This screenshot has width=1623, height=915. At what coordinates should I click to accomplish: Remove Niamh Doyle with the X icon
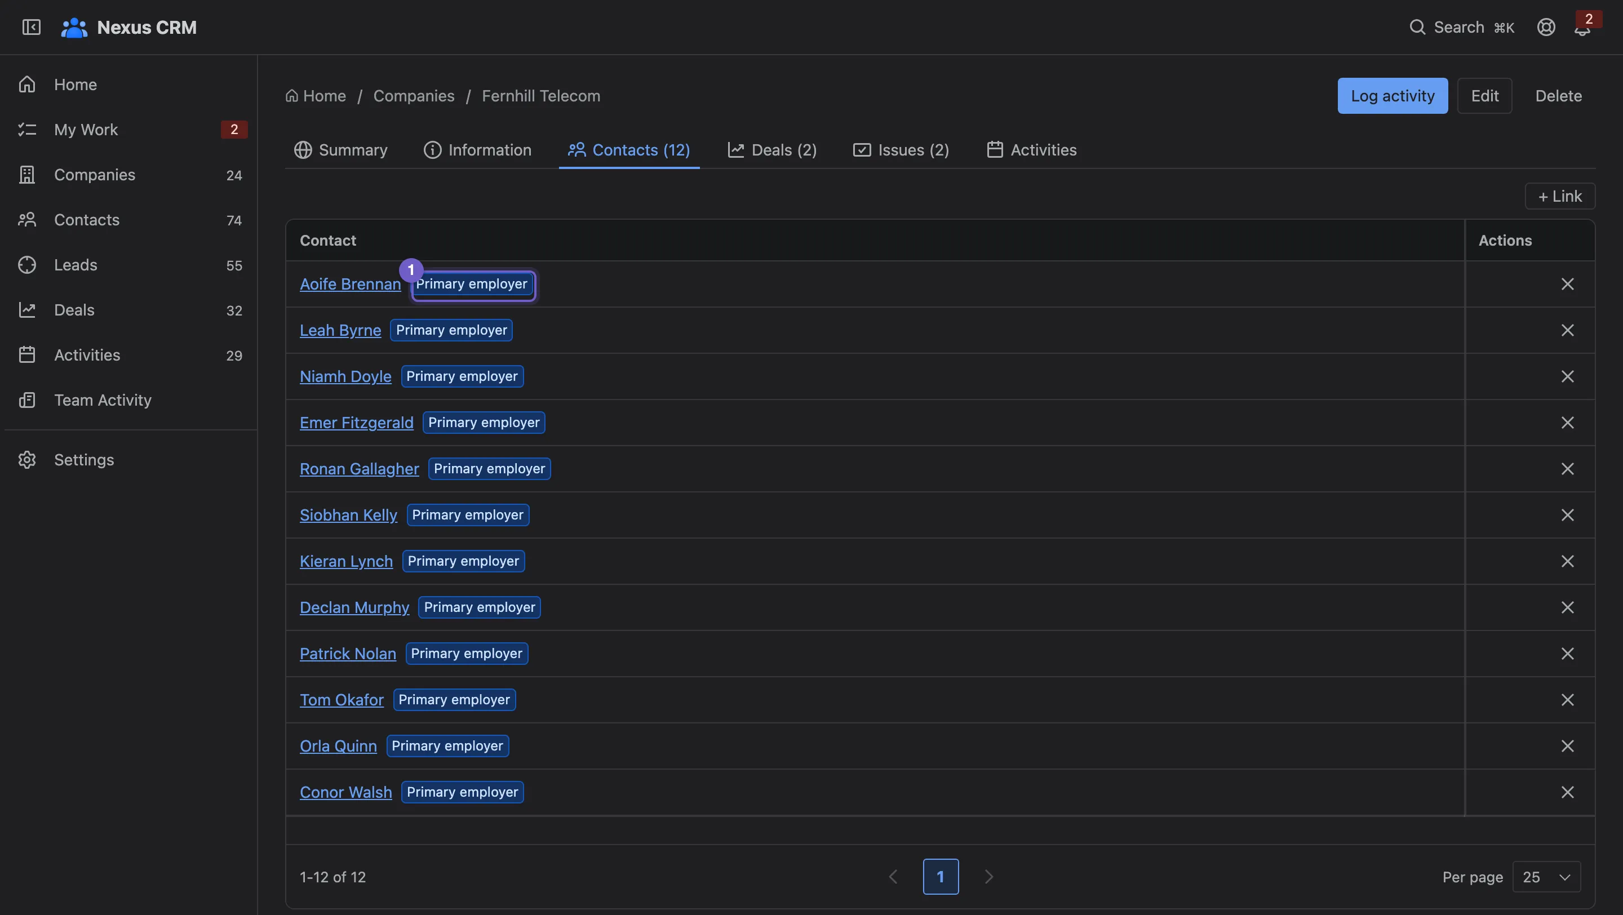click(1568, 376)
